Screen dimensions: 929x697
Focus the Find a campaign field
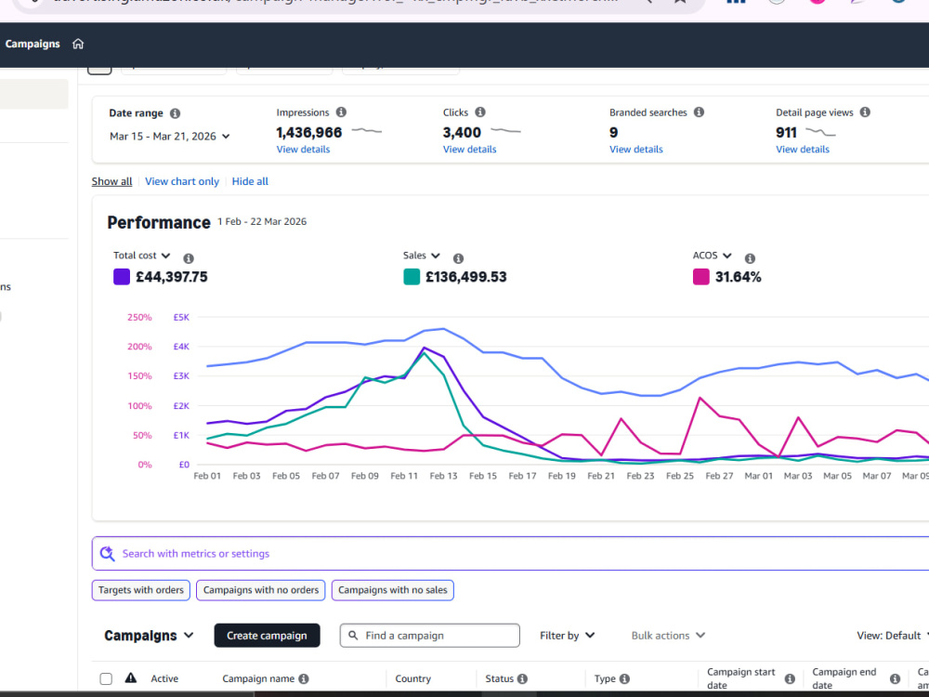tap(430, 636)
